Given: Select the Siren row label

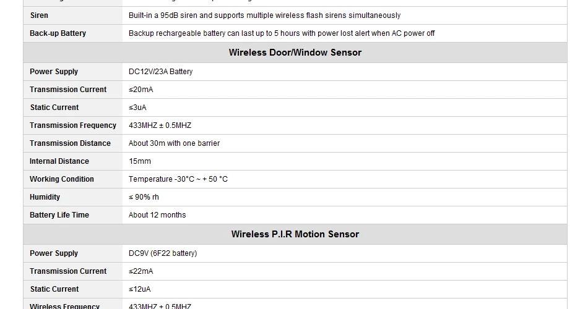Looking at the screenshot, I should tap(39, 15).
